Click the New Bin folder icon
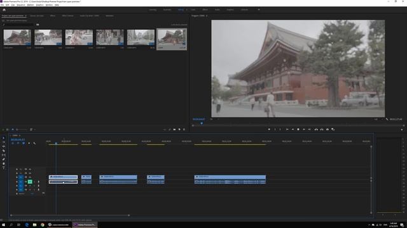 point(174,129)
